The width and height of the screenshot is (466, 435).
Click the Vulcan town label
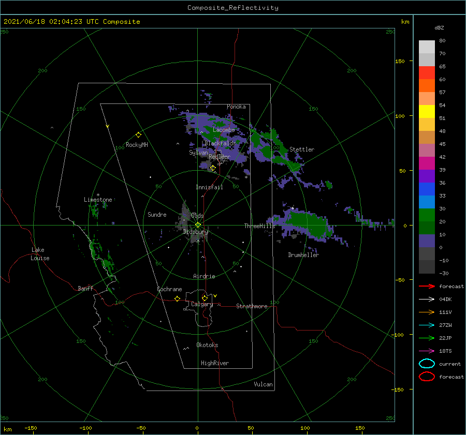click(264, 384)
